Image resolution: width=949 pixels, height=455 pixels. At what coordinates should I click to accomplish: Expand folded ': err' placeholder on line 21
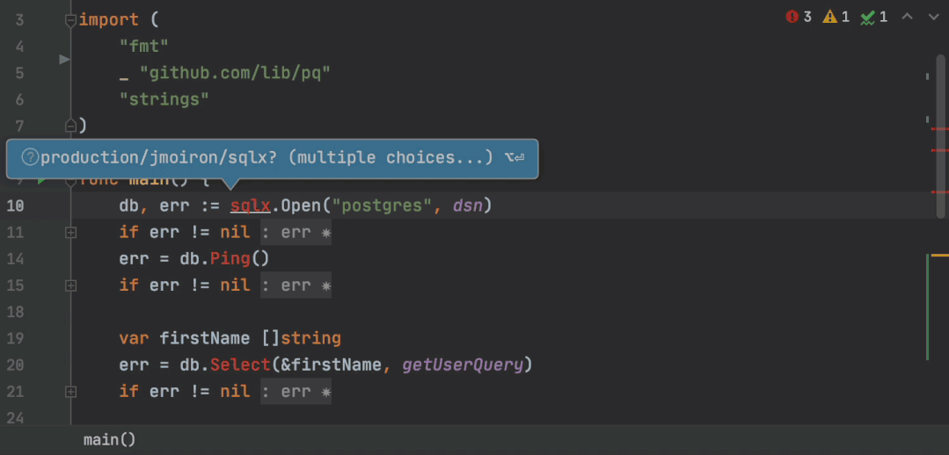[x=296, y=392]
